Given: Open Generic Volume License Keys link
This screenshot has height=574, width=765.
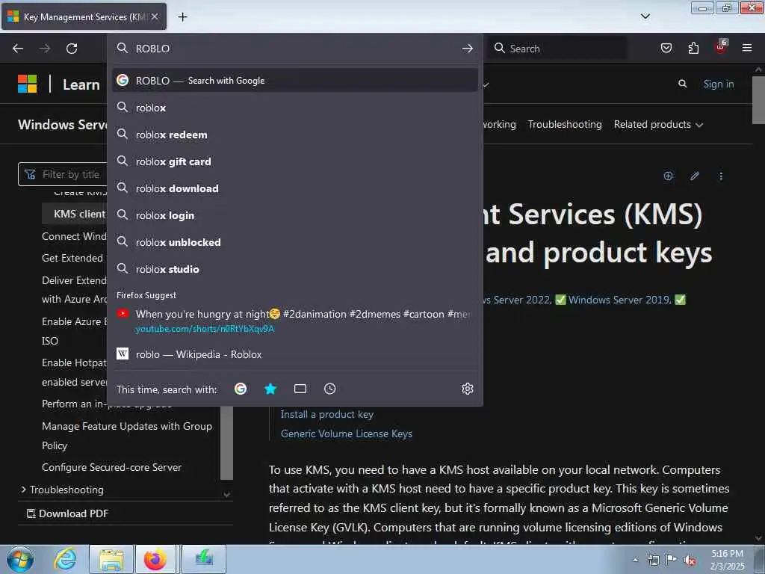Looking at the screenshot, I should [347, 433].
